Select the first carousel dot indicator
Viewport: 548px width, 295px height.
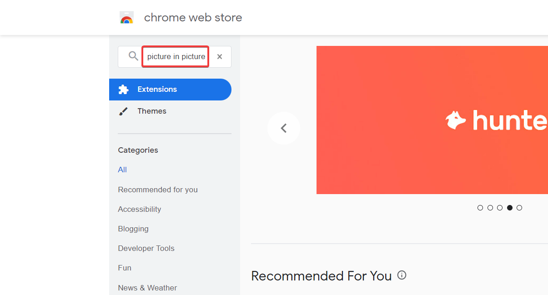tap(480, 208)
